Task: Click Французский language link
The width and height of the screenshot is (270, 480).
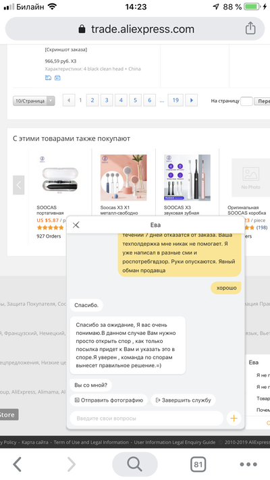Action: click(x=20, y=333)
